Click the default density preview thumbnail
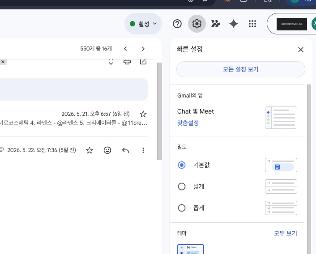 point(281,165)
